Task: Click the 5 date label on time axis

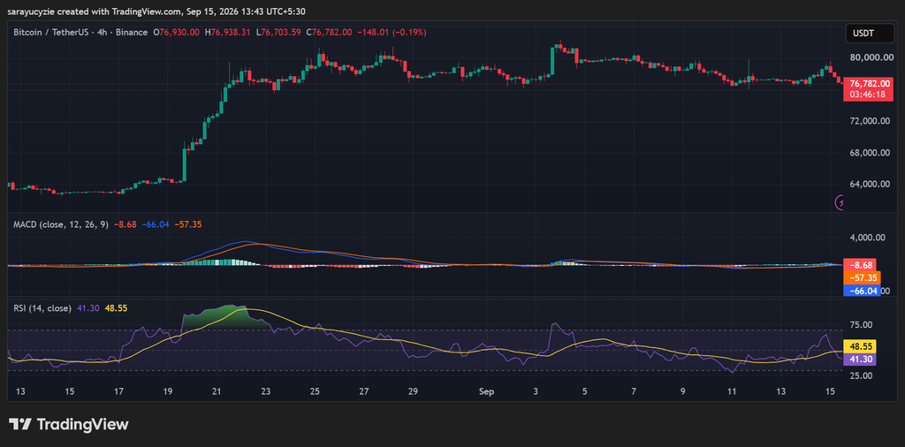Action: pyautogui.click(x=585, y=391)
